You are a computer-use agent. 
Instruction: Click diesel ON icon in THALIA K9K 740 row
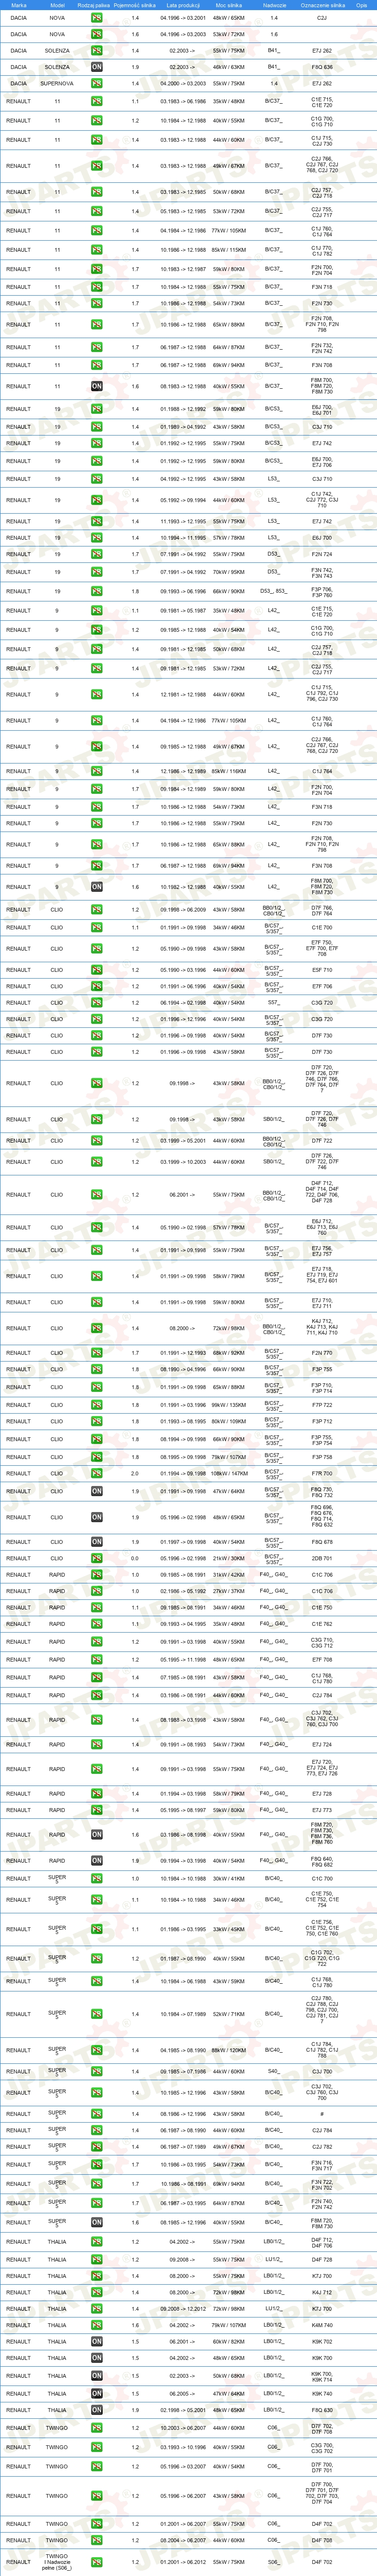[97, 2394]
